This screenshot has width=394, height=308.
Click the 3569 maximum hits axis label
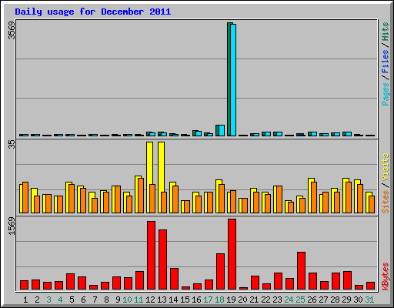(12, 31)
